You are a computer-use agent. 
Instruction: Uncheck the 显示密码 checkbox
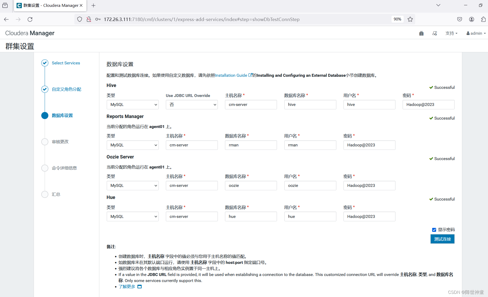(434, 230)
